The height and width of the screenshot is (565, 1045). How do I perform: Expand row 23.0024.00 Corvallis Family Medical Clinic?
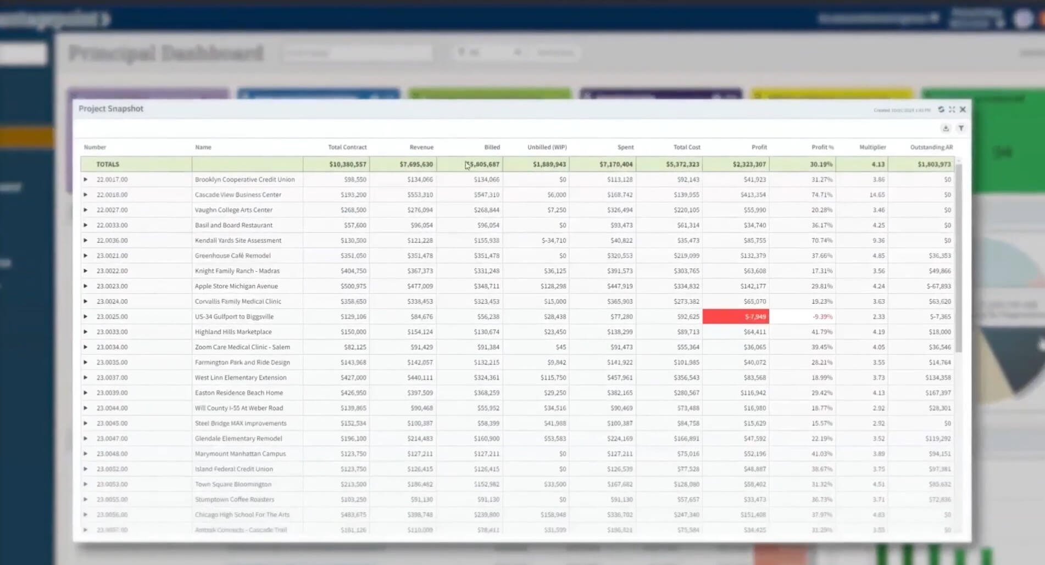(x=85, y=301)
